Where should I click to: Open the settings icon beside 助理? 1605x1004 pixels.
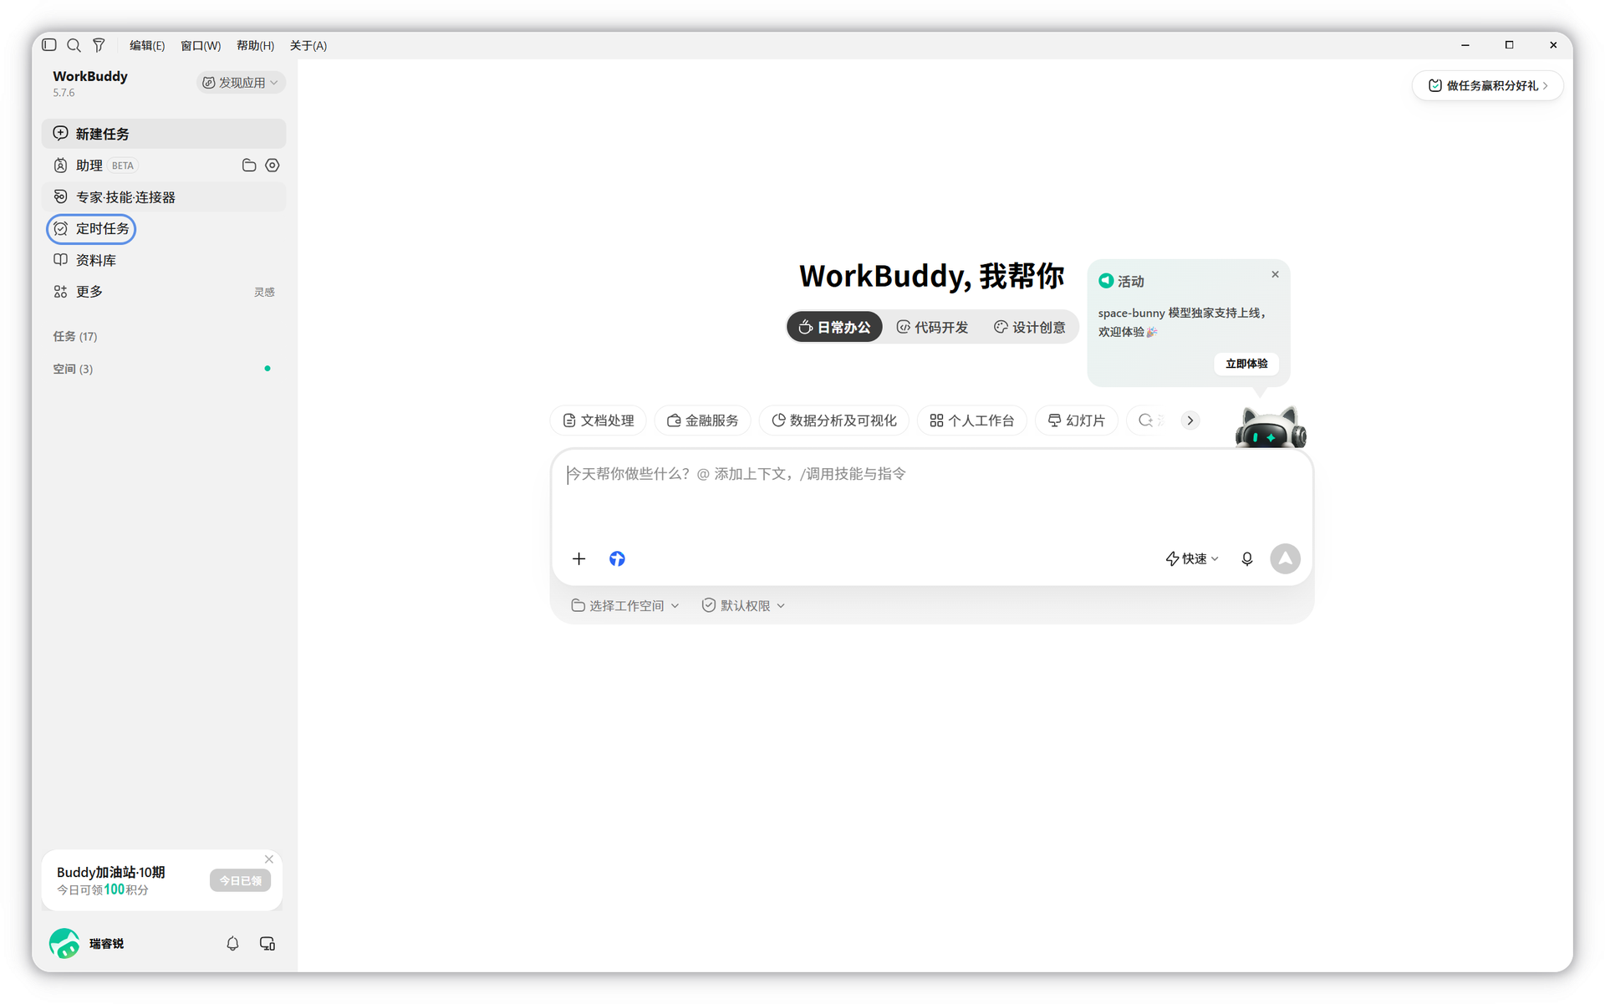pyautogui.click(x=273, y=166)
